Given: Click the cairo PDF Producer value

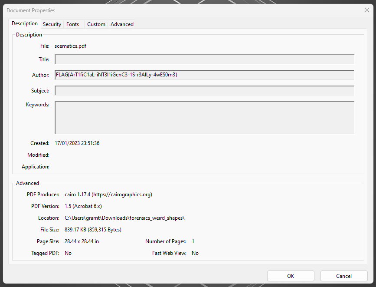Looking at the screenshot, I should 108,195.
